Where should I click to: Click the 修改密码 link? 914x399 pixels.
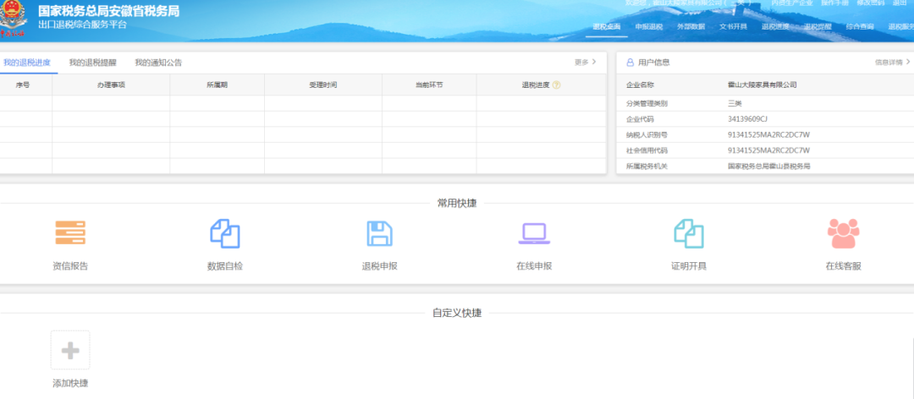coord(870,3)
